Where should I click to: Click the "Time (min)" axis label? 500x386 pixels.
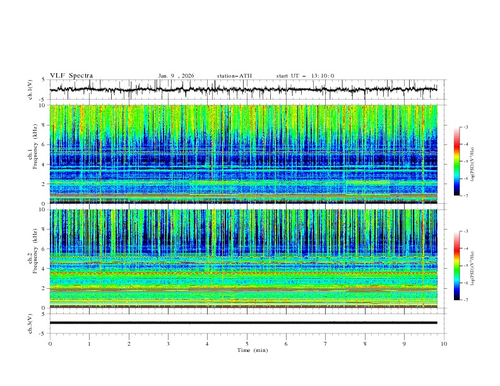253,350
